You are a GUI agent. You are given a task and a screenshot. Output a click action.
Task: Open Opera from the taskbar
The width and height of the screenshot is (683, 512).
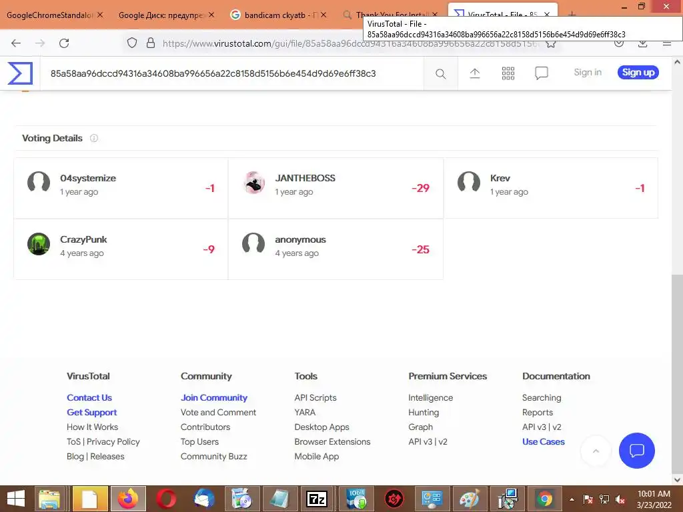tap(166, 499)
